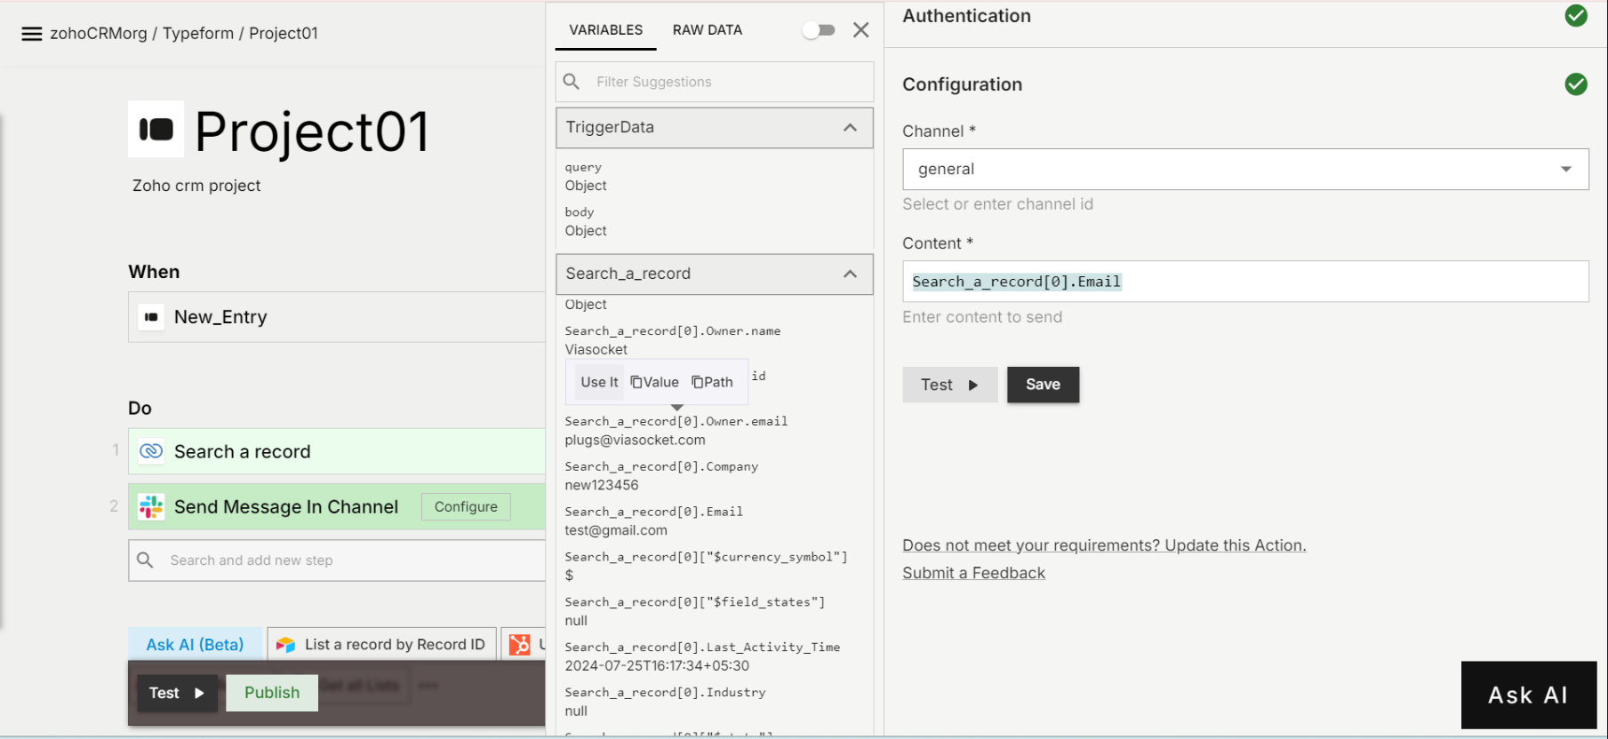Select the TriggerData query Object variable
The height and width of the screenshot is (739, 1608).
tap(586, 177)
